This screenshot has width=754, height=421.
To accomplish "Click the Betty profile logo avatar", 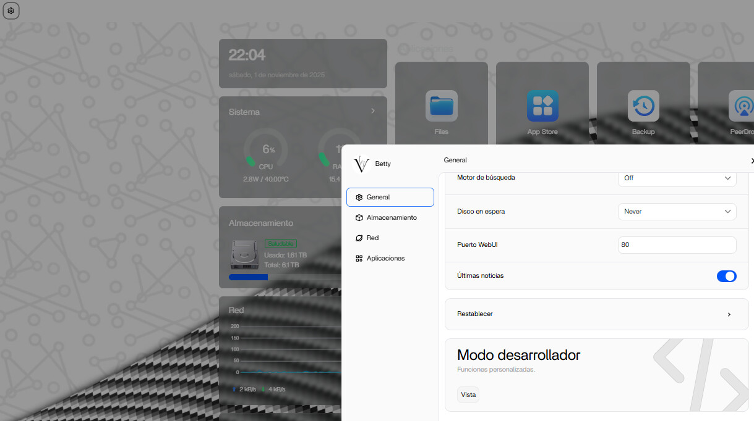I will click(x=361, y=164).
